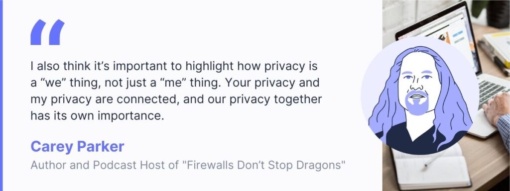Click the blue vertical accent bar
Image resolution: width=510 pixels, height=191 pixels.
1,95
